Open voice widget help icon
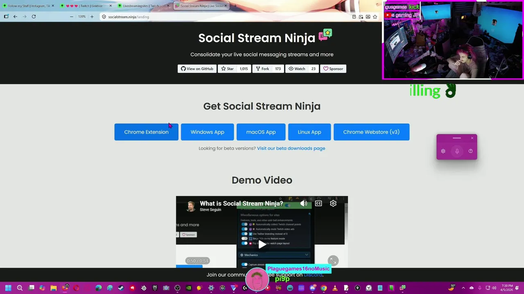Image resolution: width=524 pixels, height=294 pixels. point(470,151)
